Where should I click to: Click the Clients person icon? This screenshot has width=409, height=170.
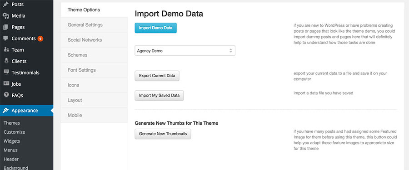point(6,61)
